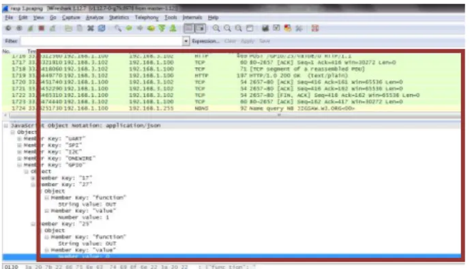The height and width of the screenshot is (269, 470).
Task: Click the Expression... button
Action: pyautogui.click(x=205, y=41)
